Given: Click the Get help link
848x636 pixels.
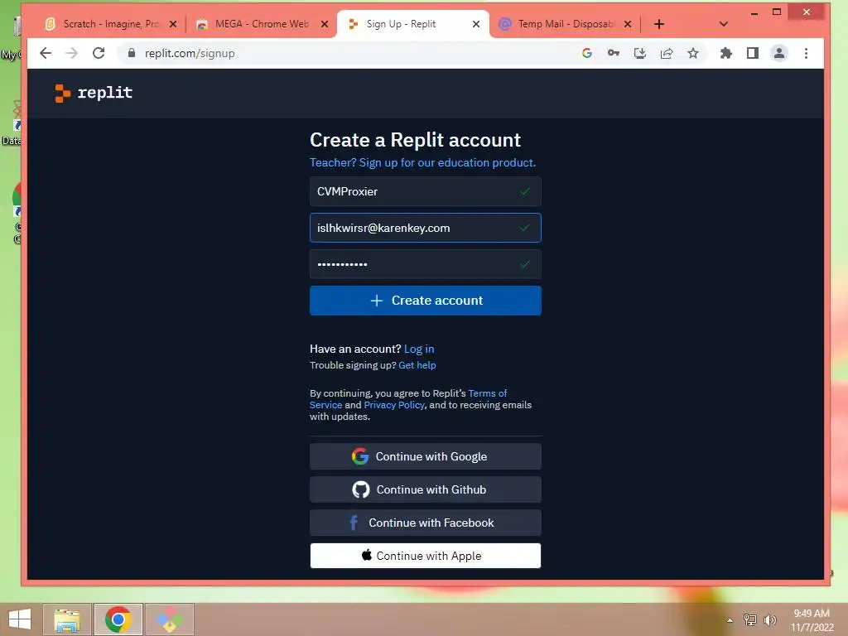Looking at the screenshot, I should point(417,365).
